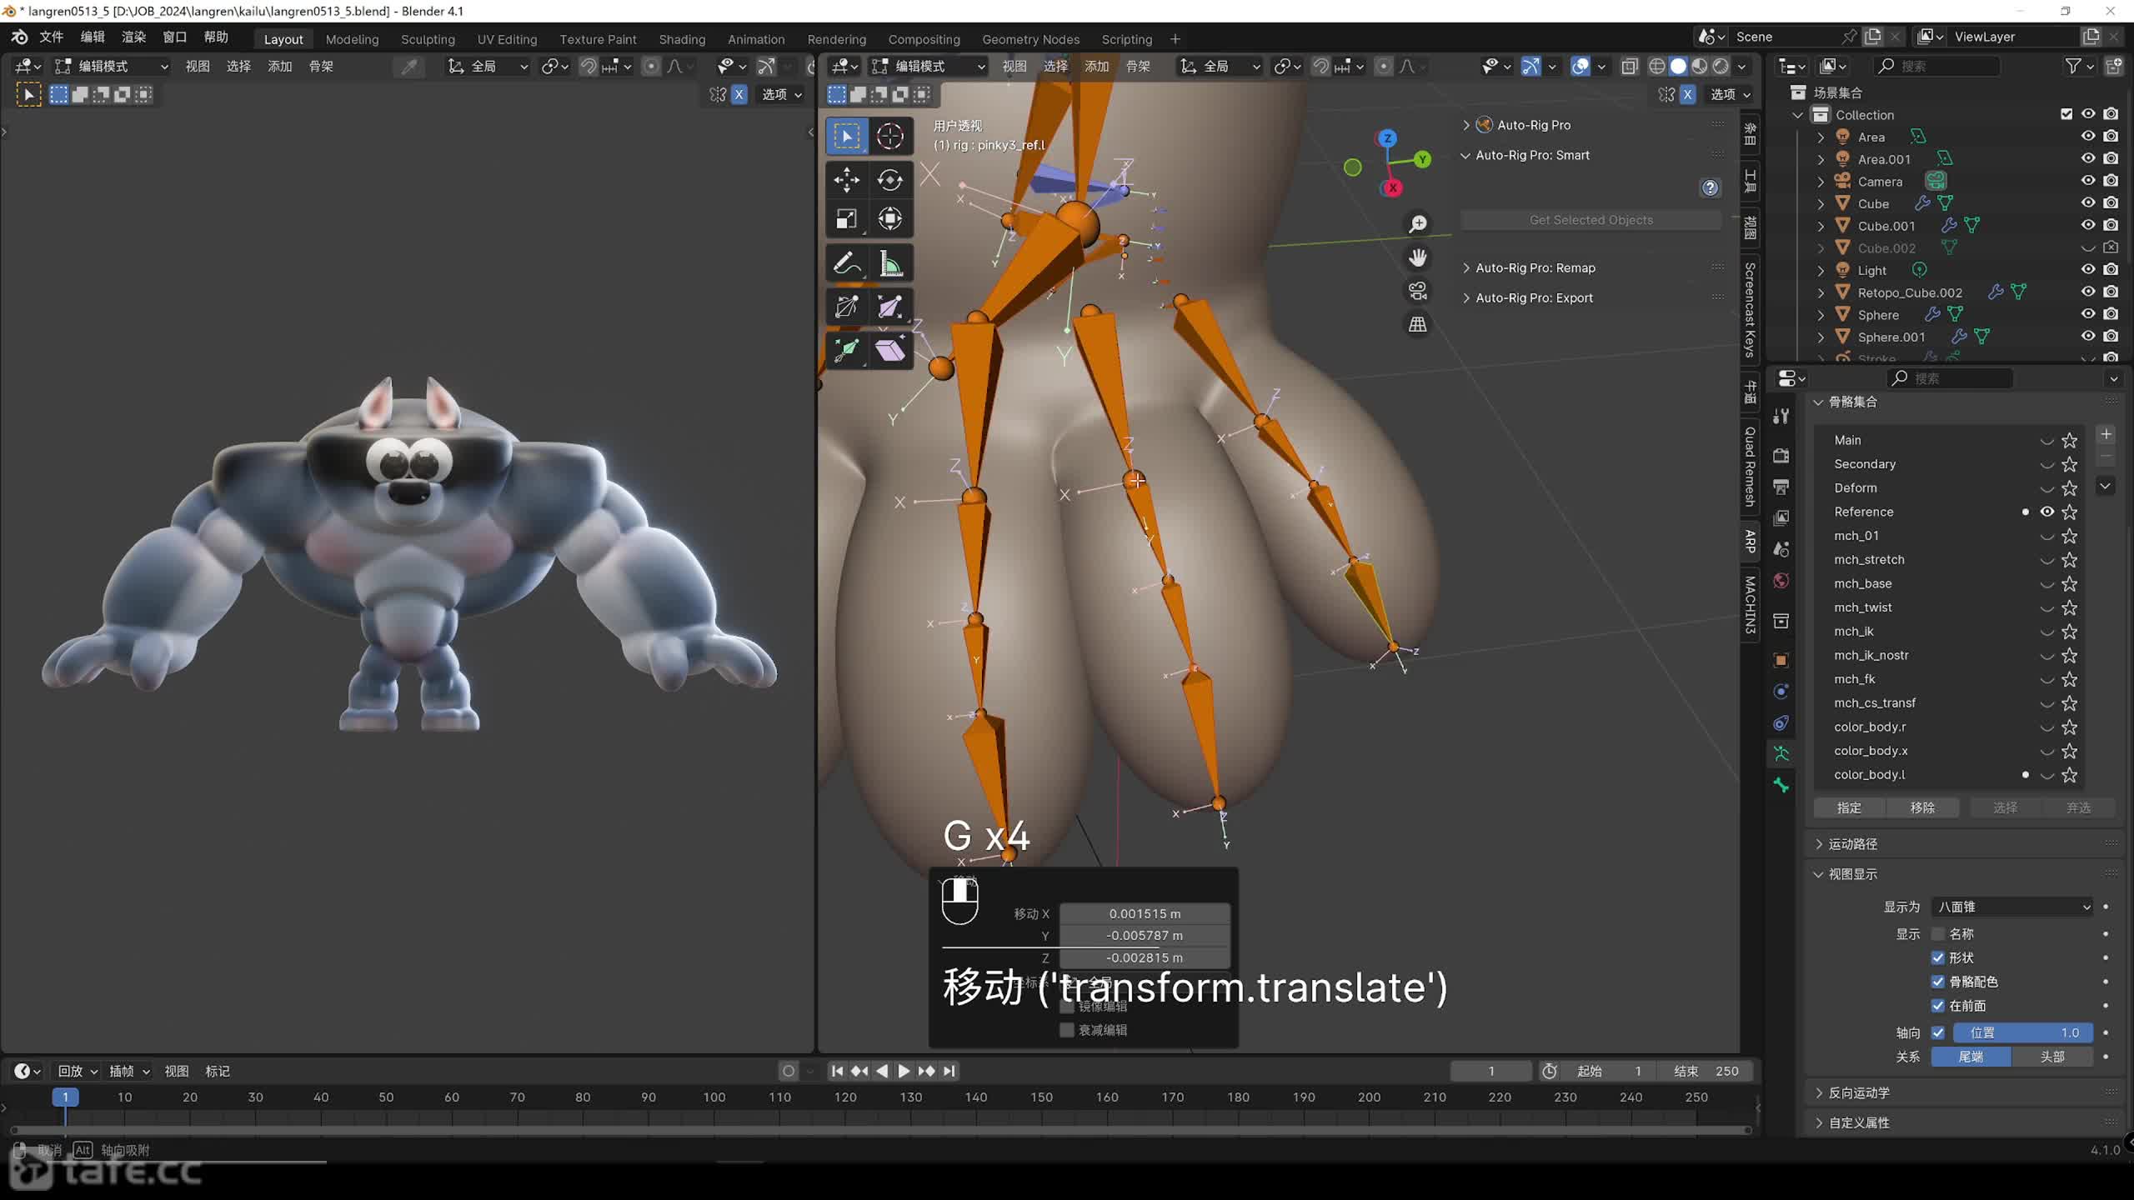Expand Retopo_Cube.002 in outliner
2134x1200 pixels.
click(x=1821, y=292)
